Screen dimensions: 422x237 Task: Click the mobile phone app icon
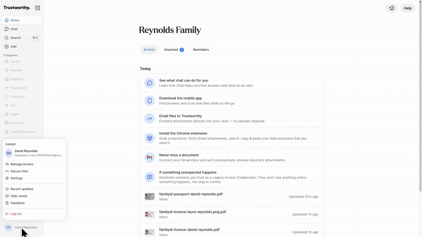point(149,101)
